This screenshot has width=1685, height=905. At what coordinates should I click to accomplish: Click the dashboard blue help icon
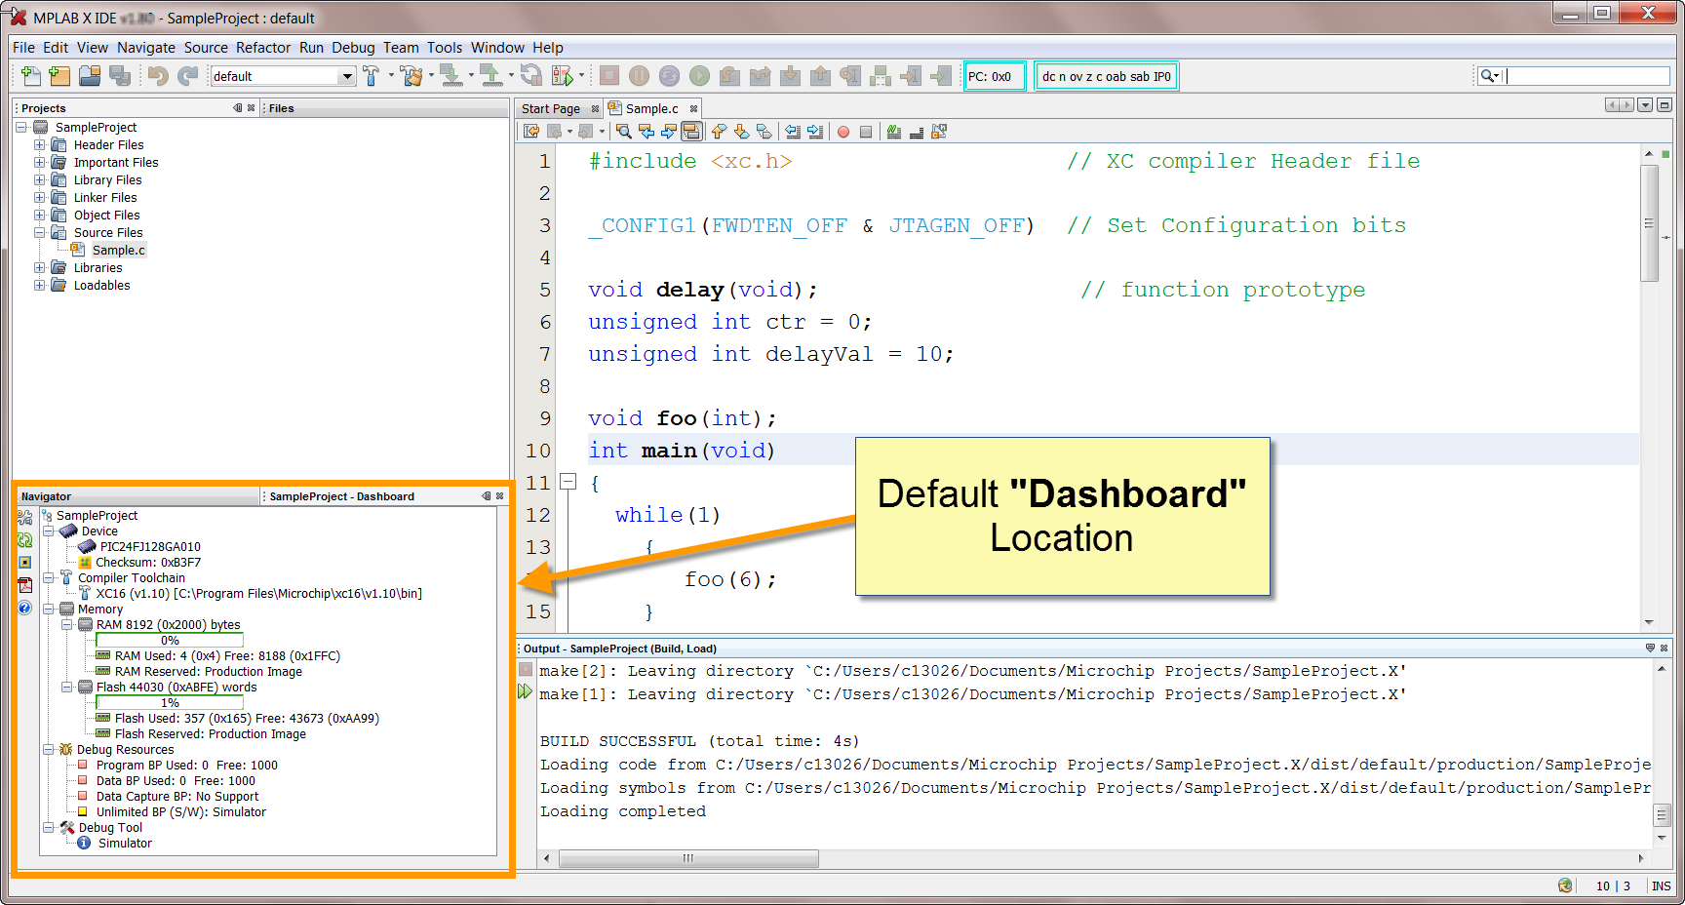(25, 608)
